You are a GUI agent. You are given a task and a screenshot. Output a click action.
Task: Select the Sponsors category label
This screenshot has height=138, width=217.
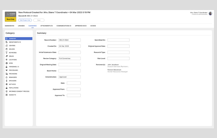pos(13,81)
